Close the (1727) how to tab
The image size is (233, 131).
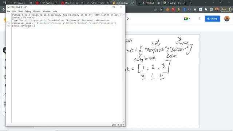82,3
